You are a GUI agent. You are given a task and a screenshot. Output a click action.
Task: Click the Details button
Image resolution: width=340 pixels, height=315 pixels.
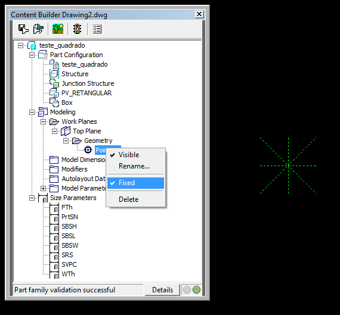[162, 290]
